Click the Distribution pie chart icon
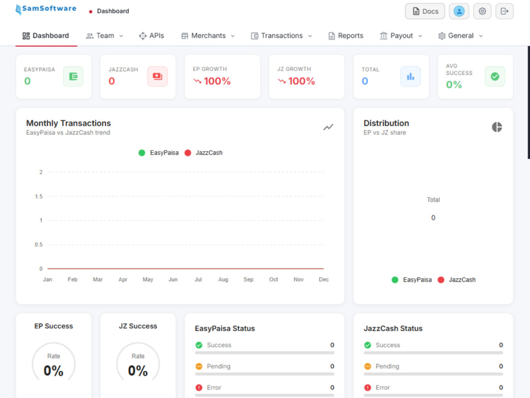Screen dimensions: 530x398 pos(497,127)
